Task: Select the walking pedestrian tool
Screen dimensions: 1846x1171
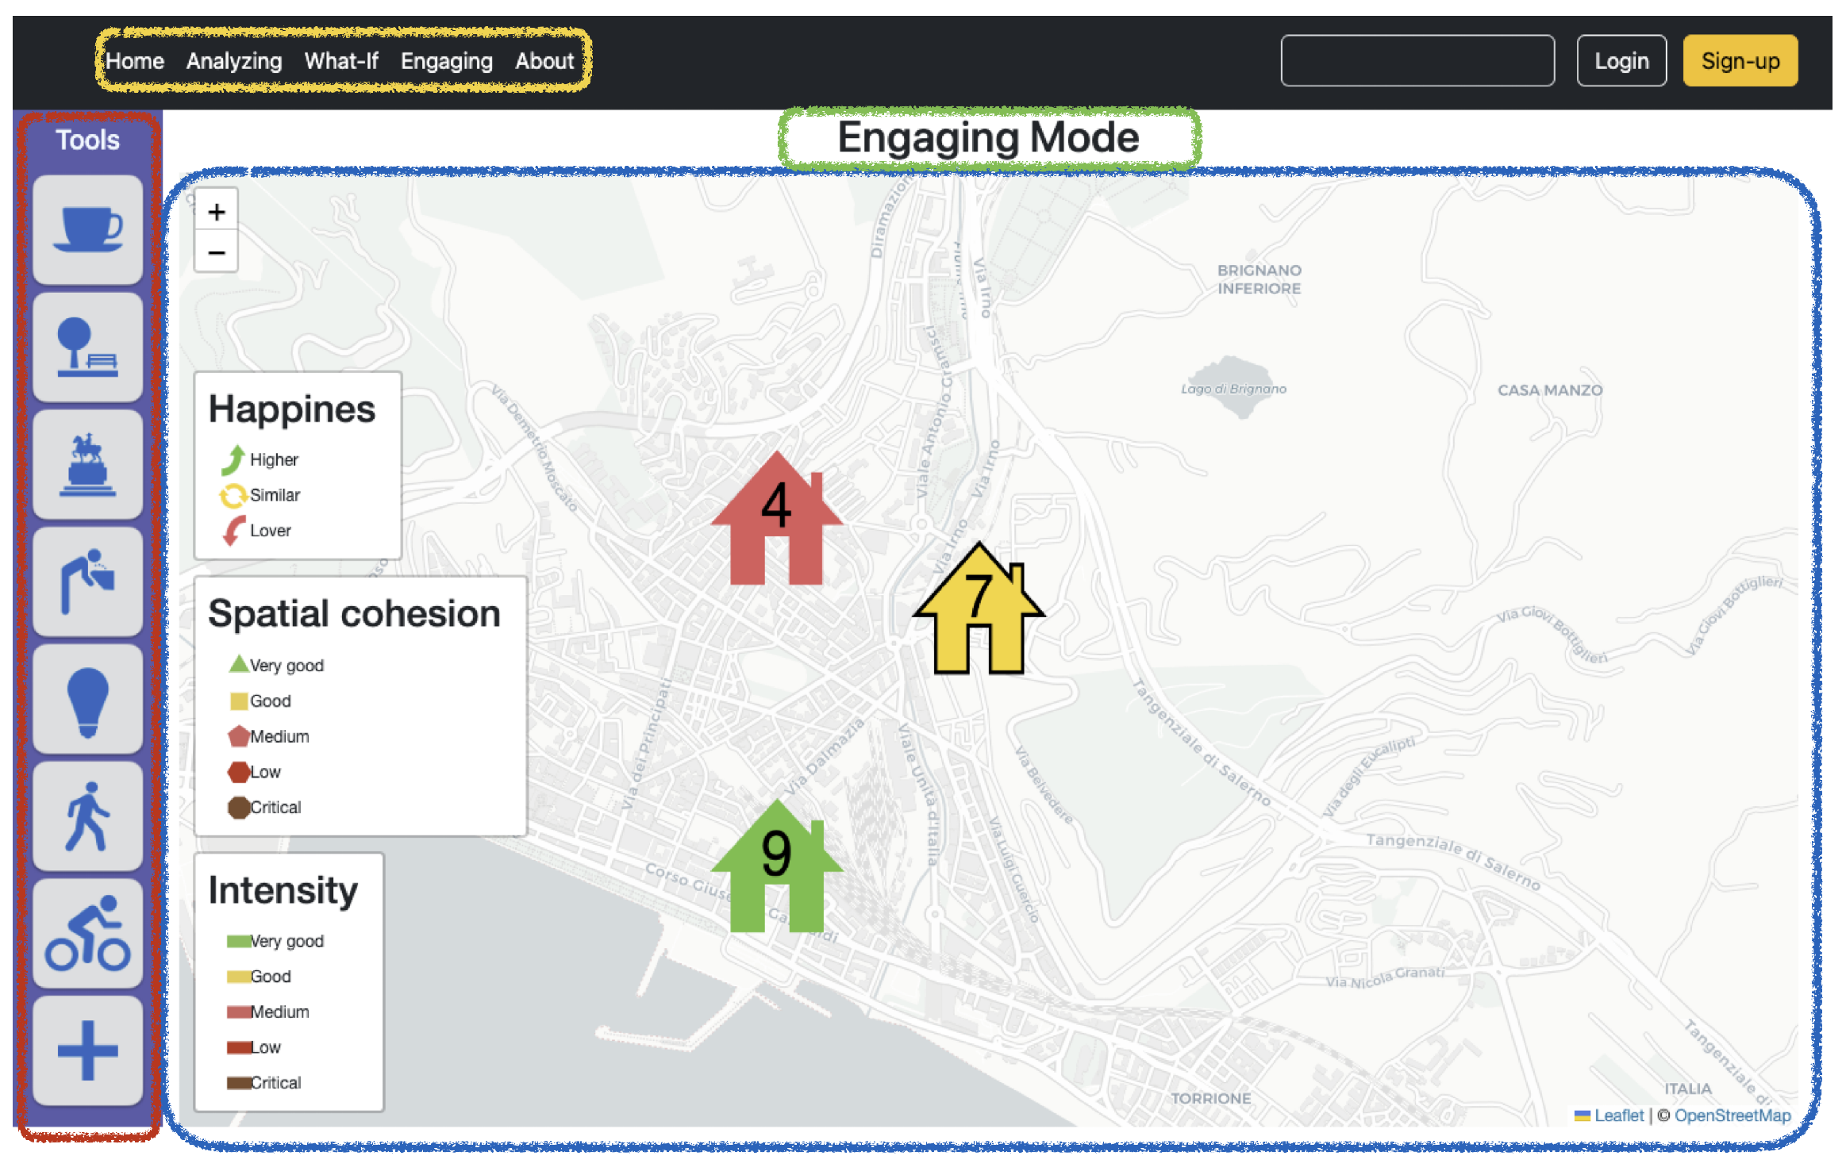Action: pyautogui.click(x=87, y=816)
